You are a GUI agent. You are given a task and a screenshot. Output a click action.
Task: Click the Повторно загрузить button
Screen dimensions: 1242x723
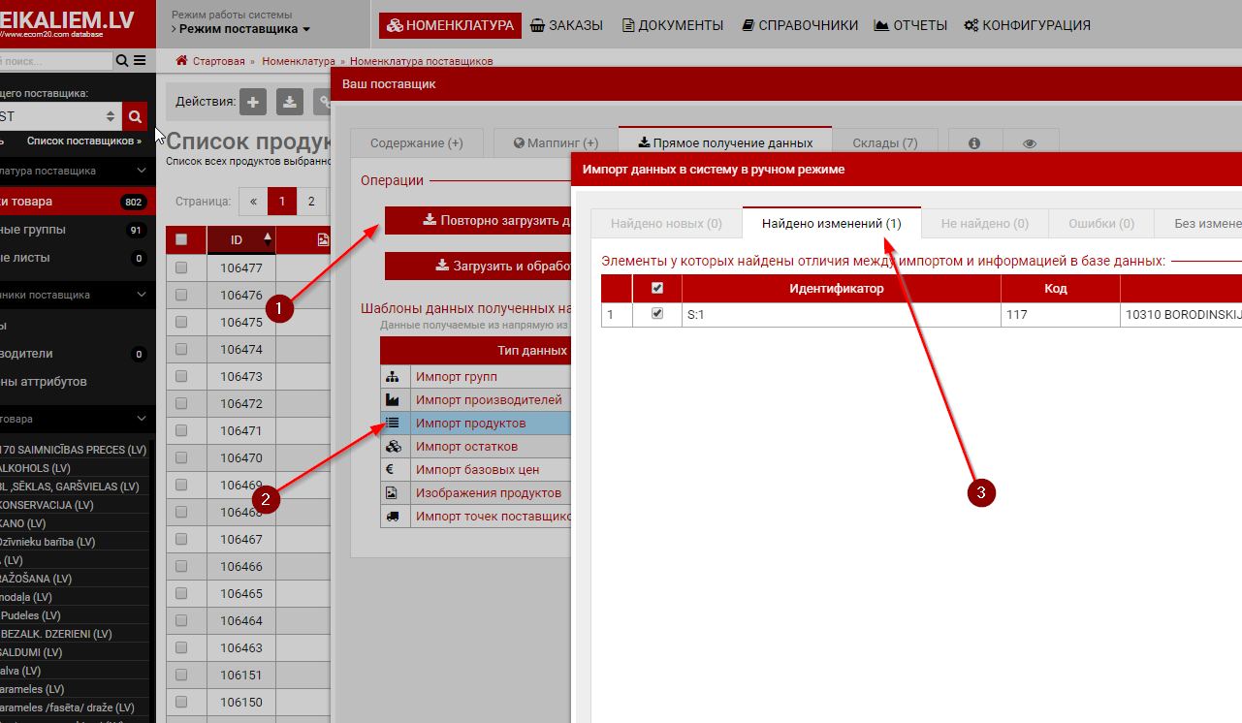coord(477,220)
